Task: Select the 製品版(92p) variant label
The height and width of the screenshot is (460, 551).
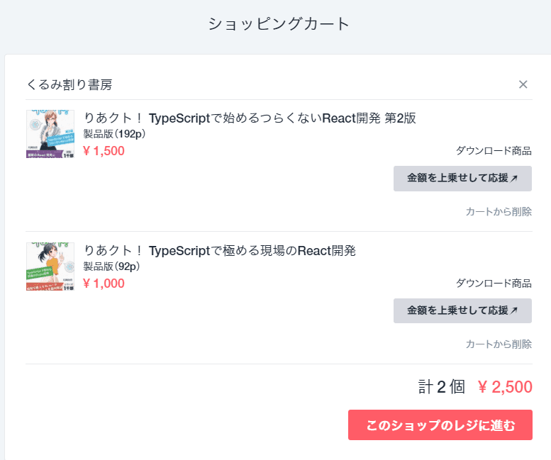Action: tap(111, 267)
